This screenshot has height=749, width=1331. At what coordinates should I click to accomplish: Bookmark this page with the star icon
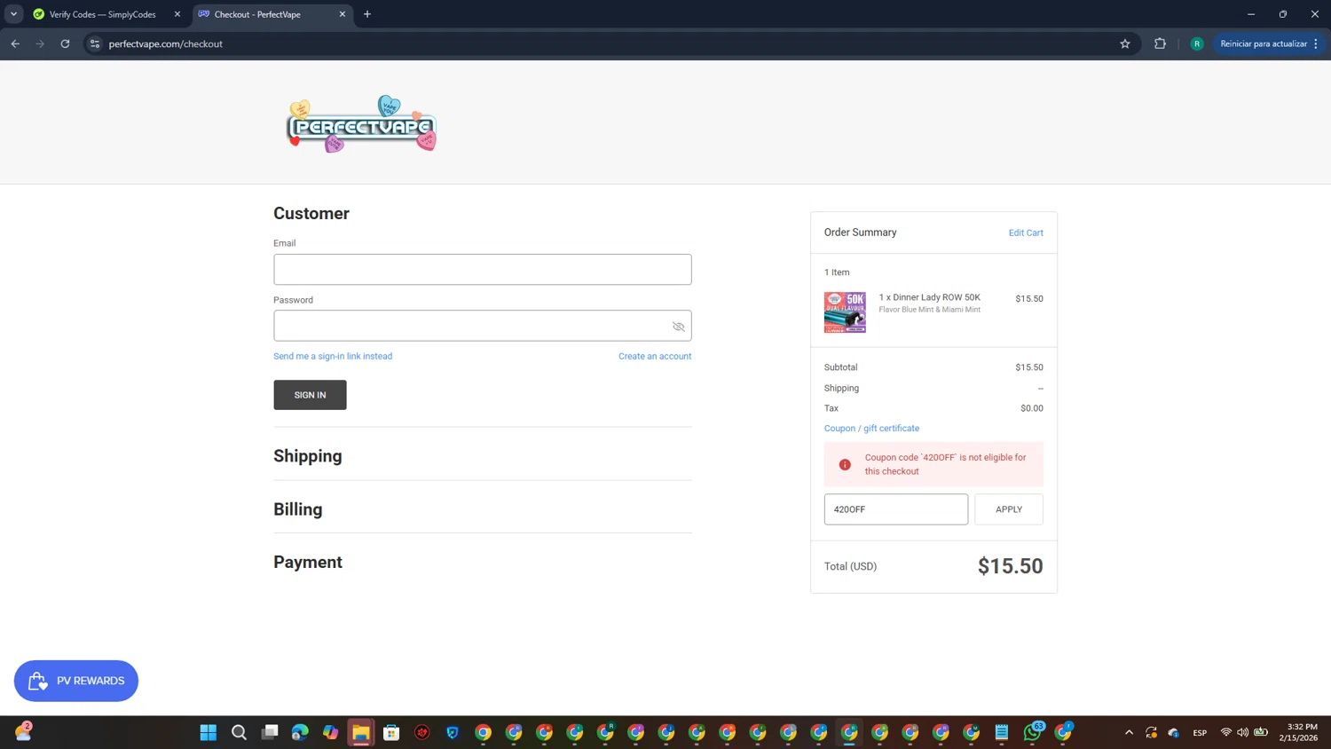pos(1125,43)
